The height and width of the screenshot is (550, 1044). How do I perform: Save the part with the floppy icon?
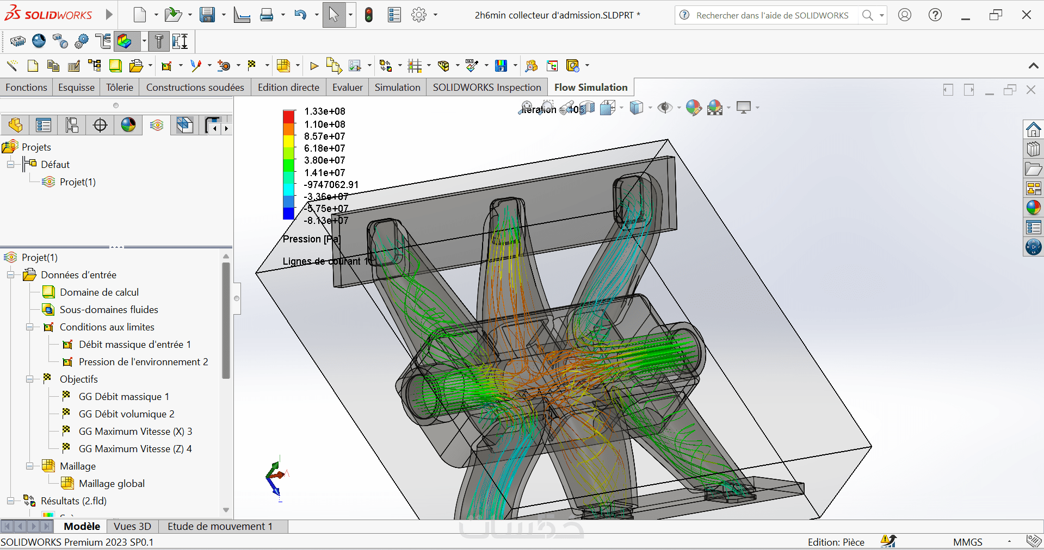click(207, 15)
